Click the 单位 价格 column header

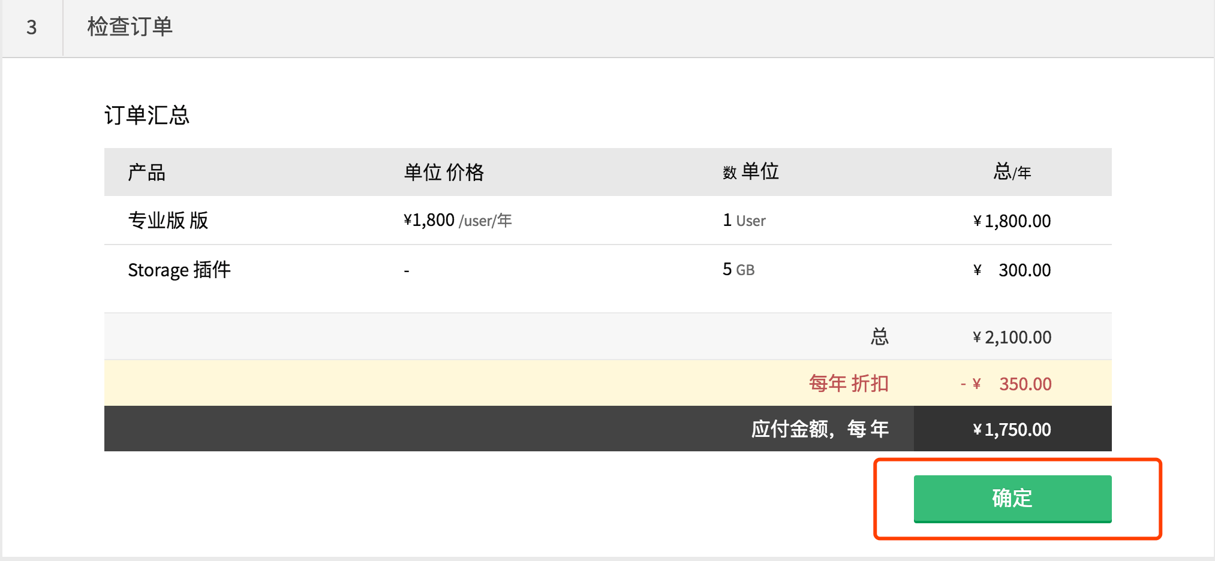click(444, 173)
